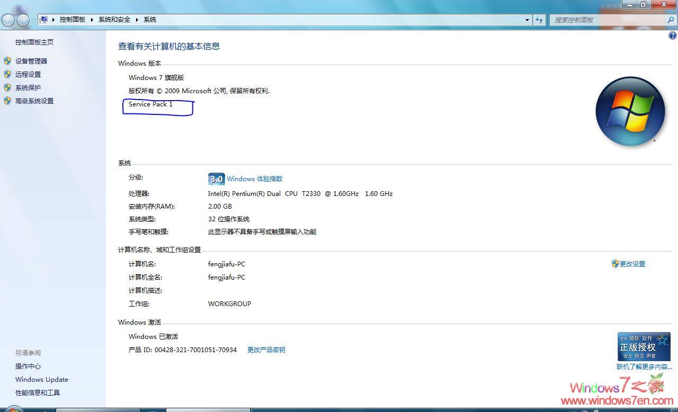Open 性能信息和工具 link
Screen dimensions: 678x412
point(38,392)
